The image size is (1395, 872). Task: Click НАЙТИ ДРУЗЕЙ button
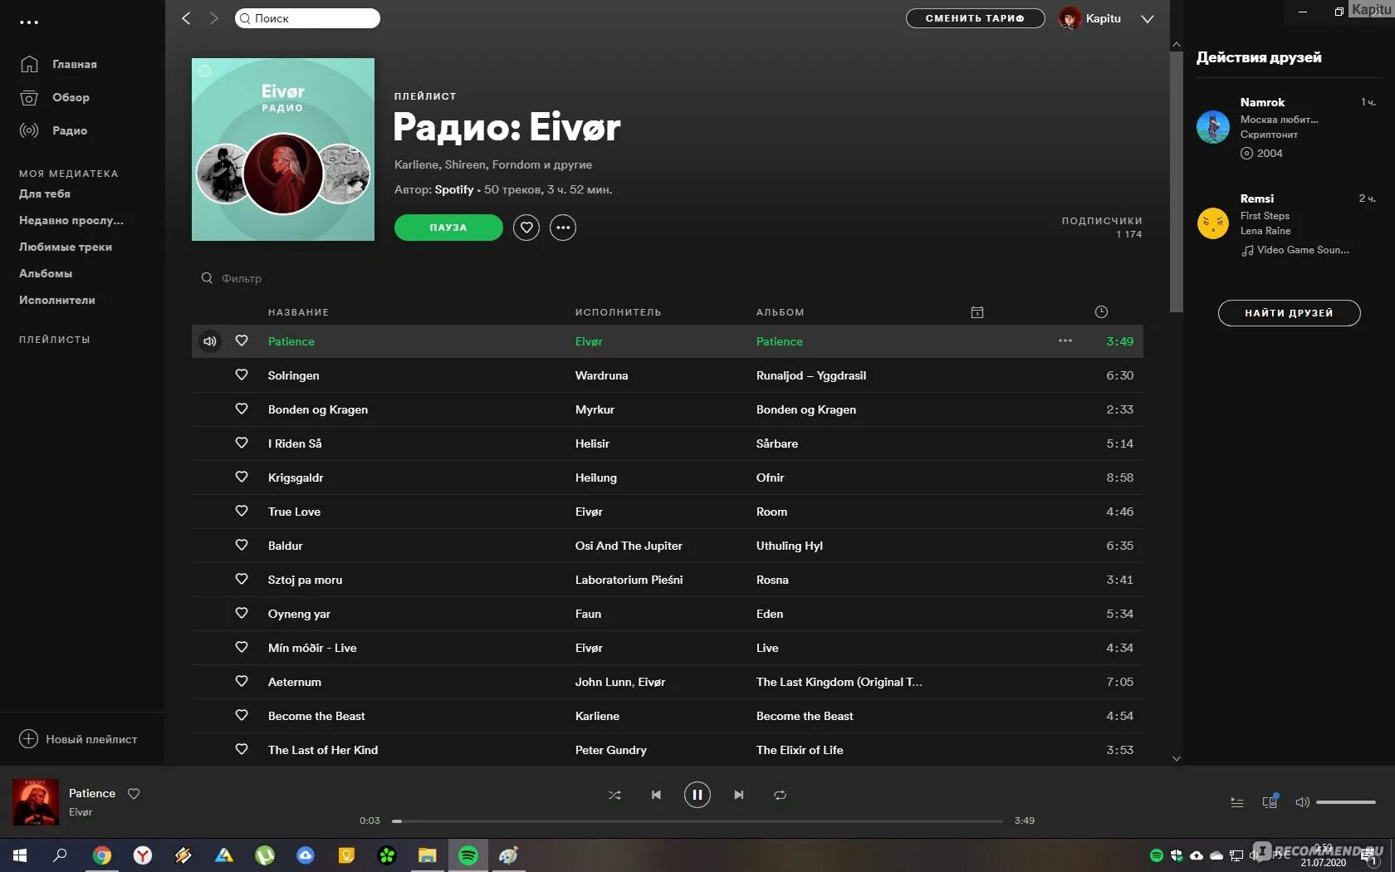(1289, 313)
